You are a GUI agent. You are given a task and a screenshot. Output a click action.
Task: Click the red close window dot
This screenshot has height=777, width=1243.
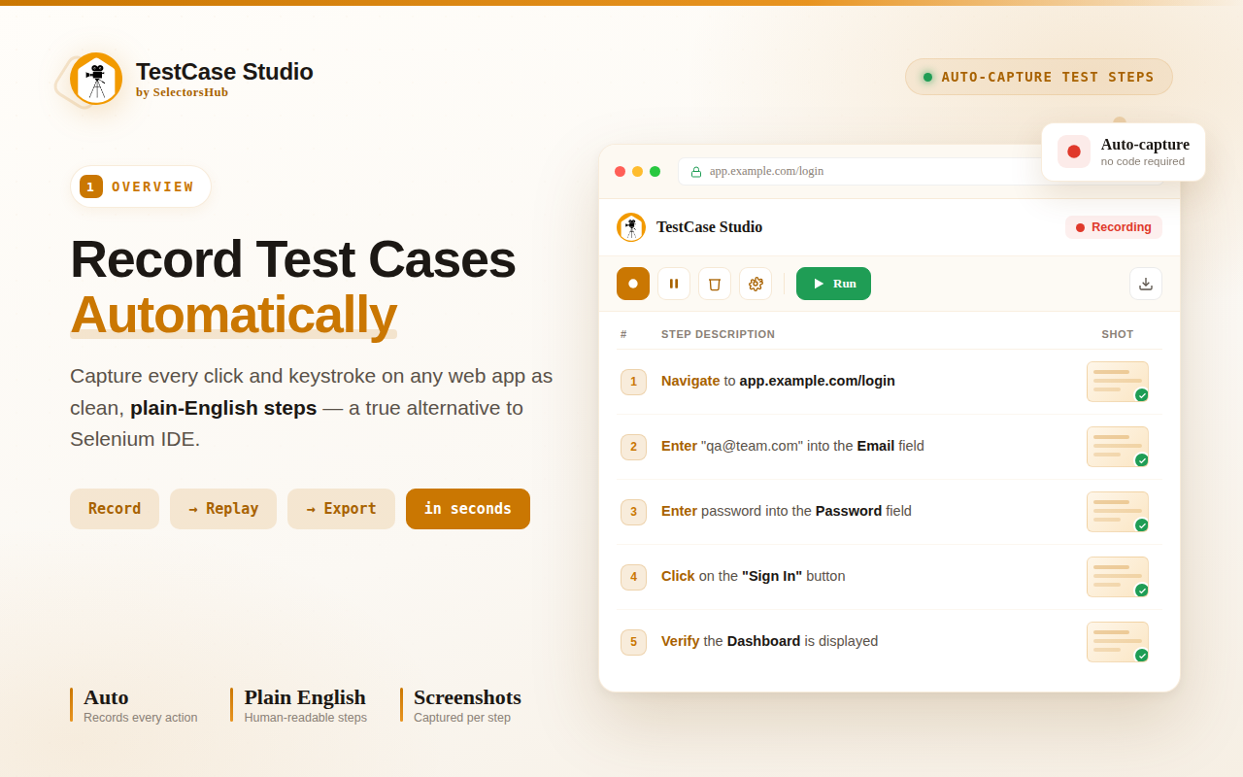click(x=621, y=171)
